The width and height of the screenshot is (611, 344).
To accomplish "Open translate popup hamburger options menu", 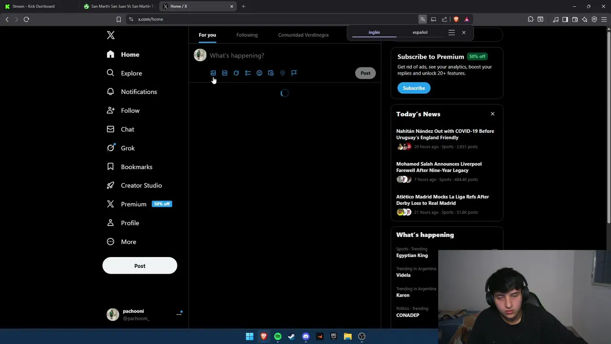I will click(x=452, y=32).
